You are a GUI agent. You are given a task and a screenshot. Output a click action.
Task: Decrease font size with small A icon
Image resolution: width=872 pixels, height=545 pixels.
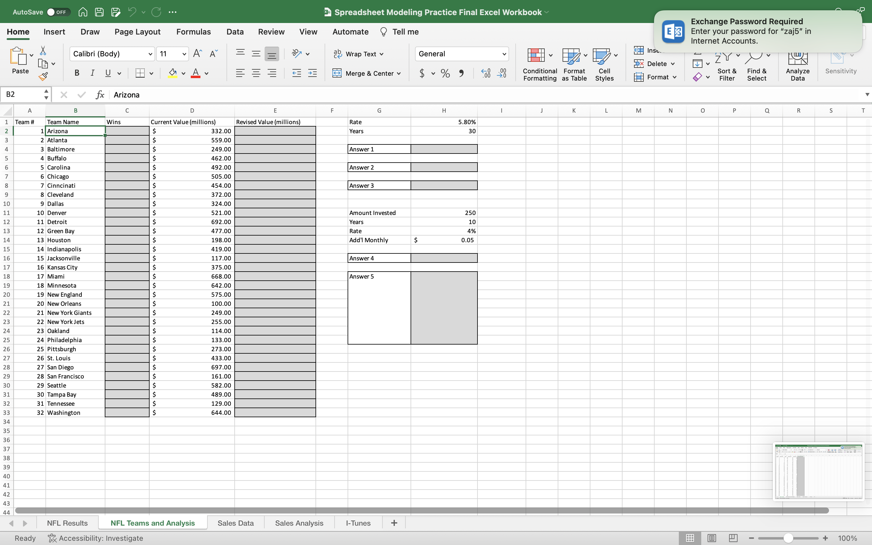(214, 54)
